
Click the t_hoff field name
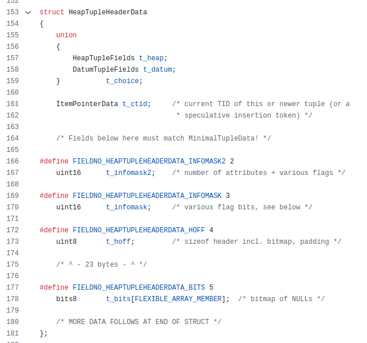point(118,241)
